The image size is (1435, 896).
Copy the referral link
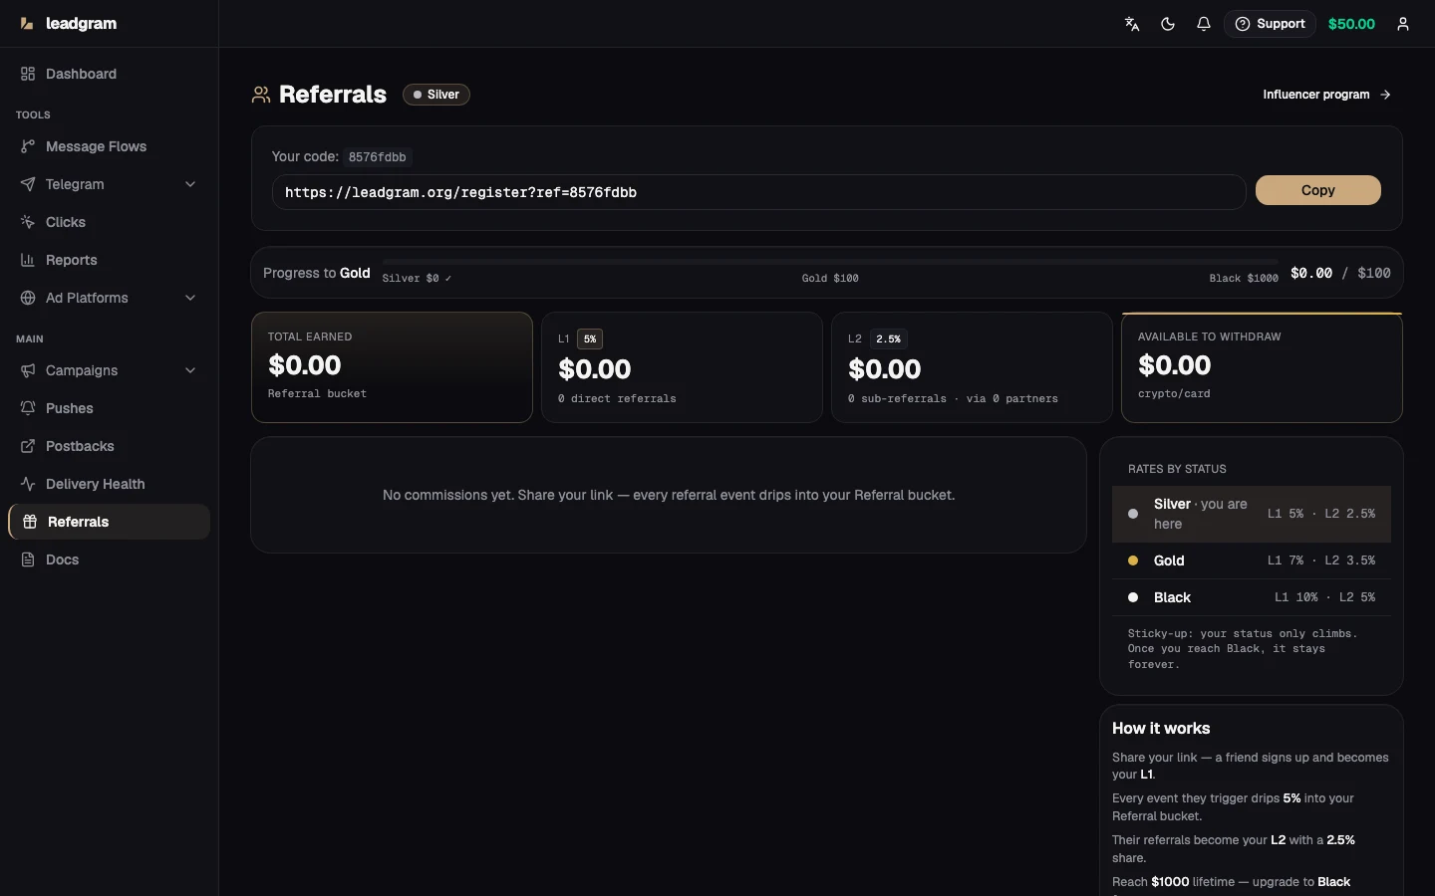tap(1317, 190)
